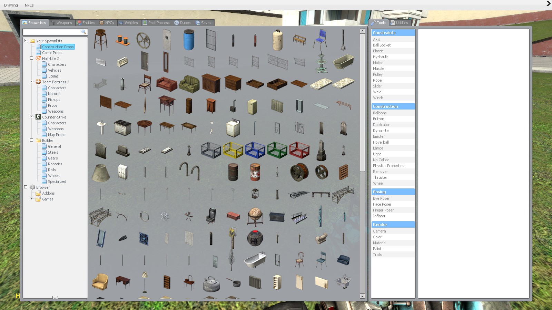Open the Dupes tab
Screen dimensions: 552x310
tap(183, 23)
